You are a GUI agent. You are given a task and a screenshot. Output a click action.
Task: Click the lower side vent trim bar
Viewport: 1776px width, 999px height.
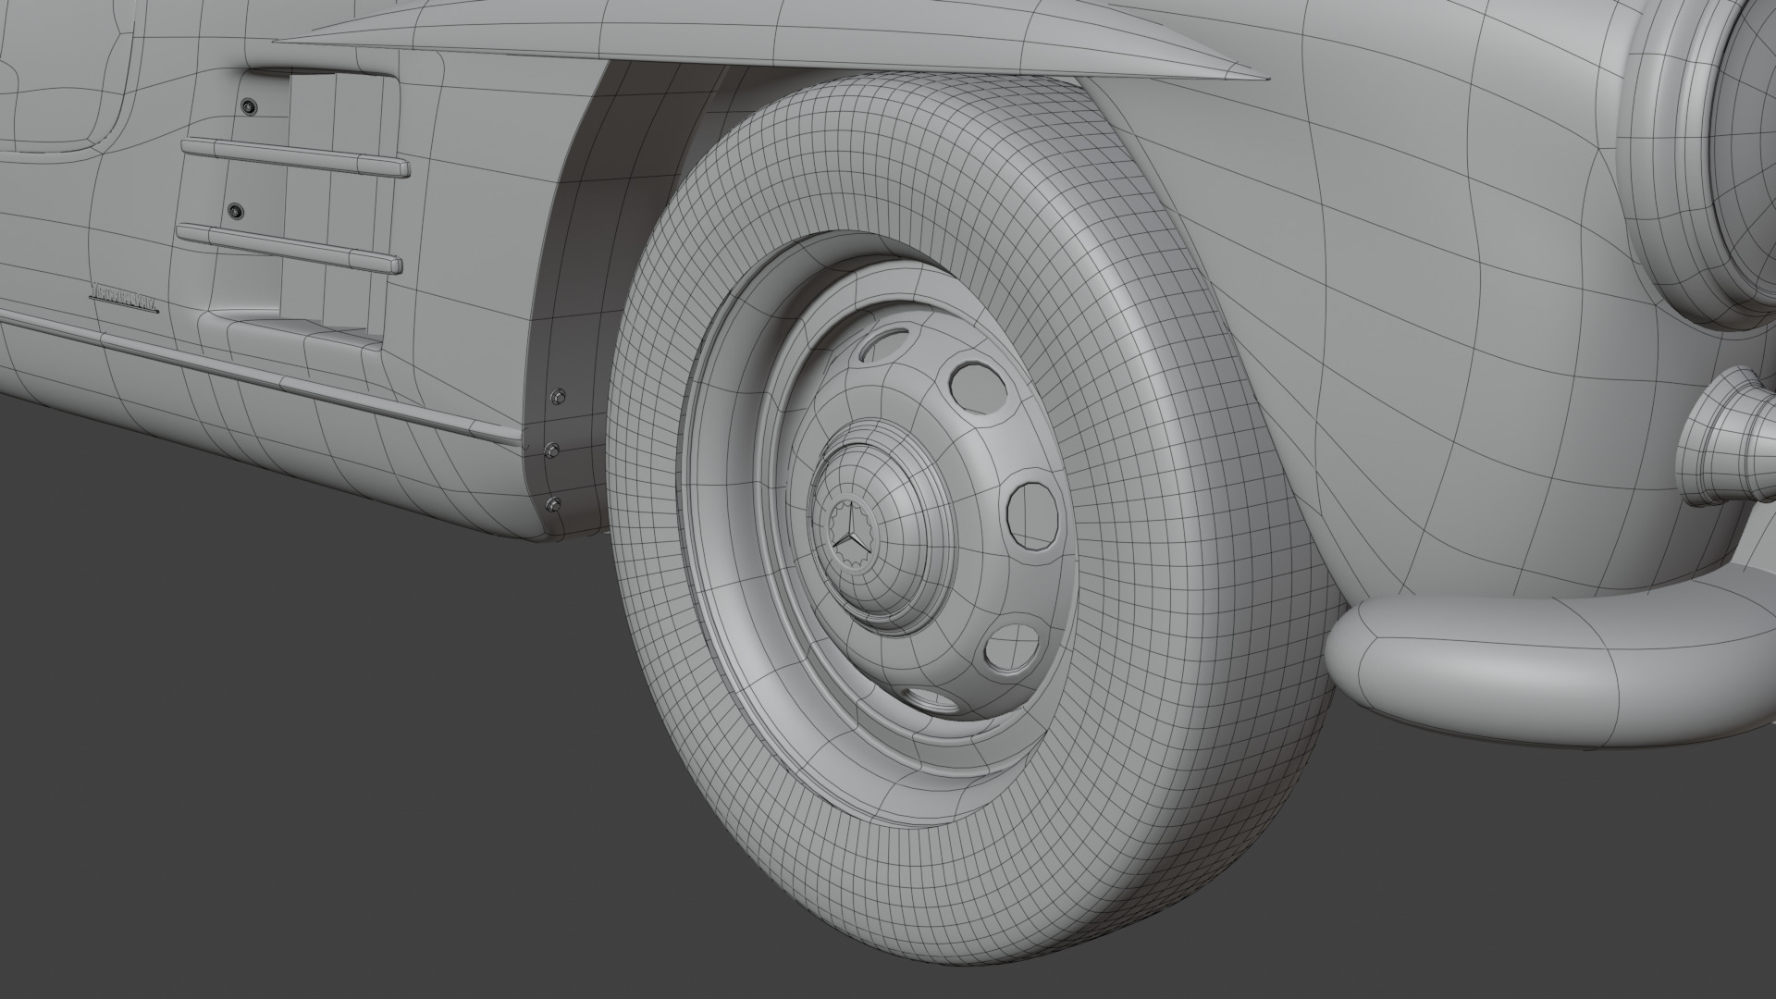point(290,249)
